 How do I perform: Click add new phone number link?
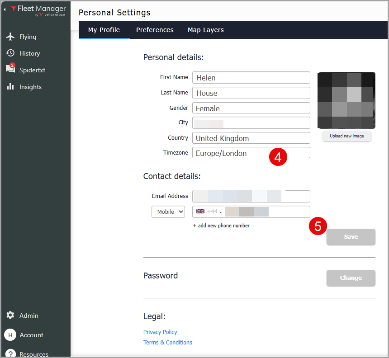pyautogui.click(x=221, y=226)
